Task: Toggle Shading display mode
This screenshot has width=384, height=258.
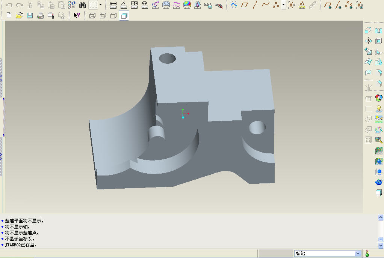Action: pyautogui.click(x=124, y=16)
